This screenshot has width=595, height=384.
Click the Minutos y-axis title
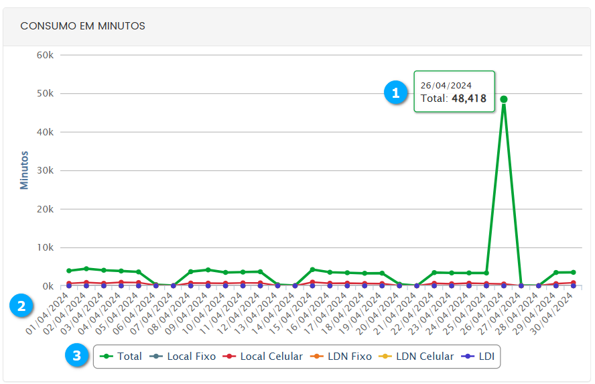25,170
